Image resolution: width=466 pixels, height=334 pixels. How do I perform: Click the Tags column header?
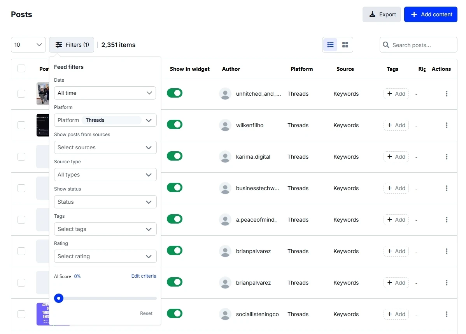click(392, 69)
